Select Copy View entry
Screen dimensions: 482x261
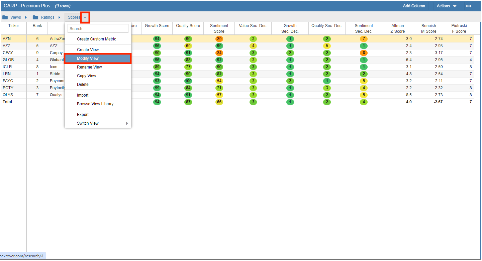click(x=98, y=76)
